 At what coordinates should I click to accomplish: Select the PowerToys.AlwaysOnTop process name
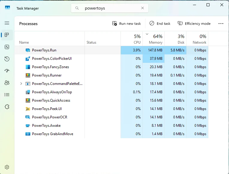pyautogui.click(x=52, y=92)
